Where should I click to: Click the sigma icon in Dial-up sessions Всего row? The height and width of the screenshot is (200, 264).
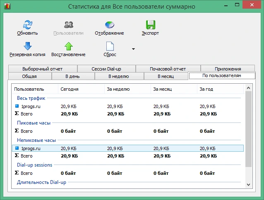pos(17,172)
